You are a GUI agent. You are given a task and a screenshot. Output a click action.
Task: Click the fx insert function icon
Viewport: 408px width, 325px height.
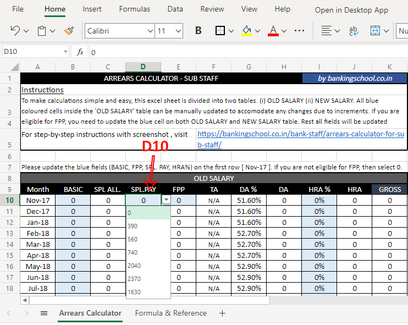tap(80, 52)
